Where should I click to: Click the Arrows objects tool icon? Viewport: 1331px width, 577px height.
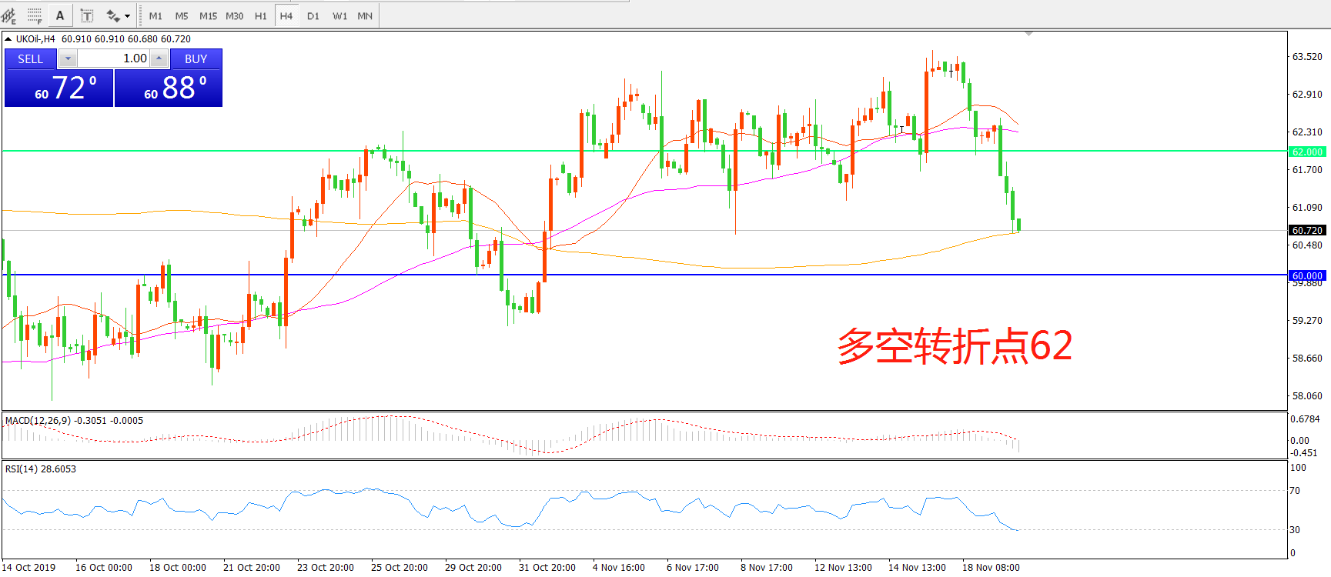tap(113, 15)
